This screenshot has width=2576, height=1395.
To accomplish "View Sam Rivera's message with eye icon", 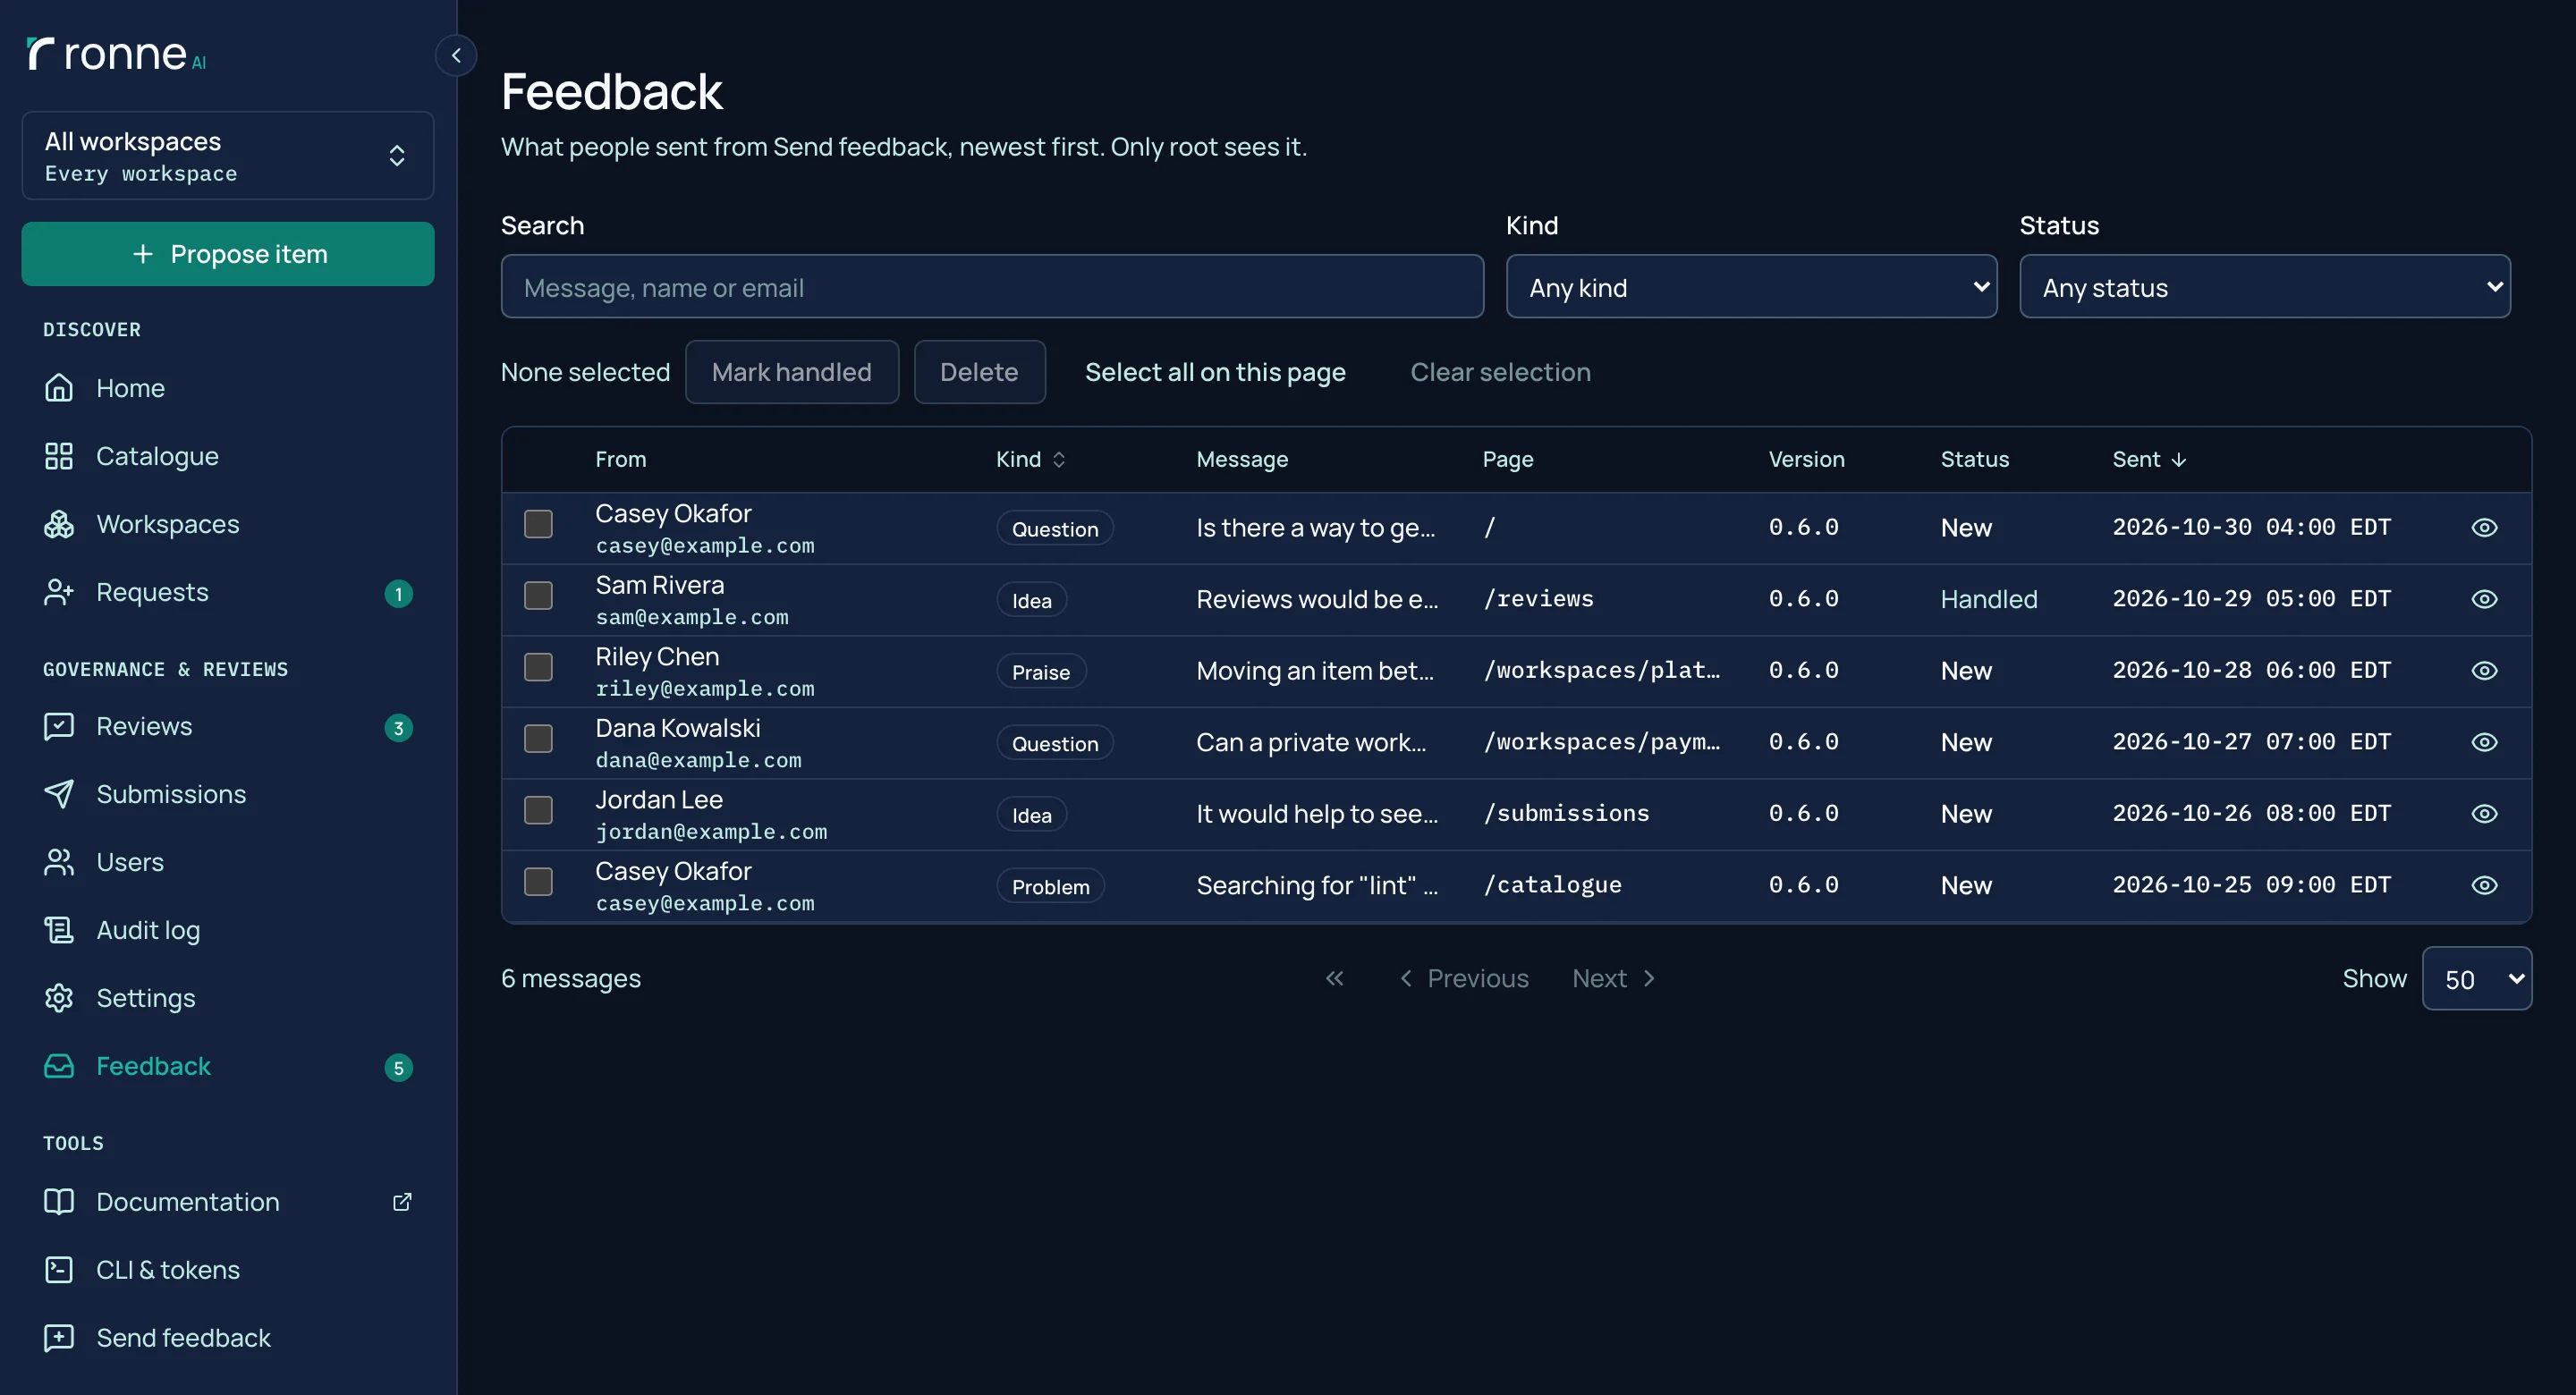I will click(2484, 599).
